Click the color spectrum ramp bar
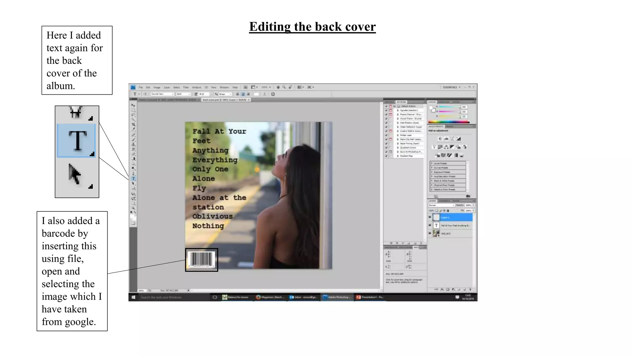 click(449, 122)
